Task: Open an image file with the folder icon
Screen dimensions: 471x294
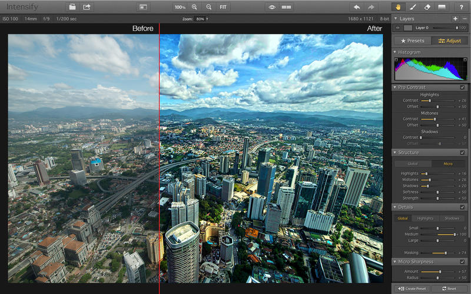Action: tap(72, 7)
